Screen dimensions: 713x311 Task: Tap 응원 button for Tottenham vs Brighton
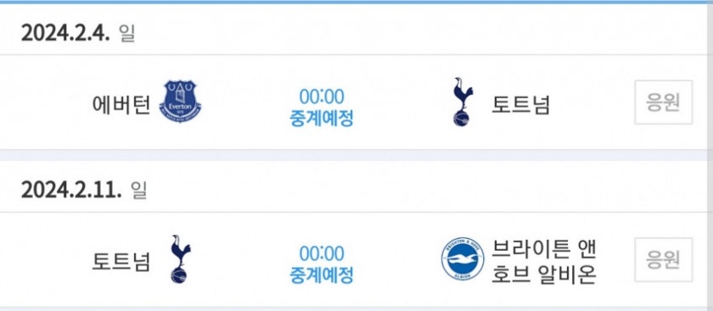(664, 259)
